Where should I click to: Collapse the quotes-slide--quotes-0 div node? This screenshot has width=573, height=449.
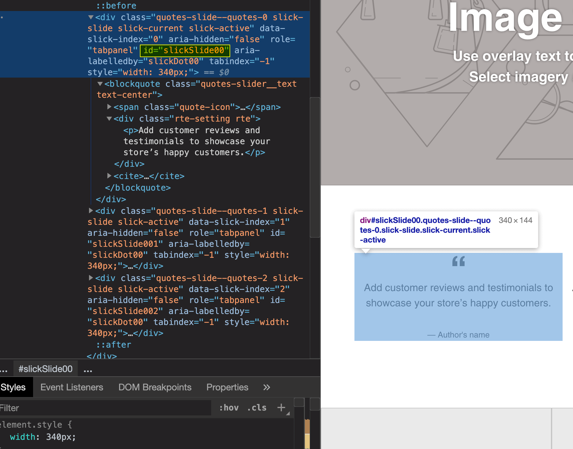pyautogui.click(x=91, y=17)
